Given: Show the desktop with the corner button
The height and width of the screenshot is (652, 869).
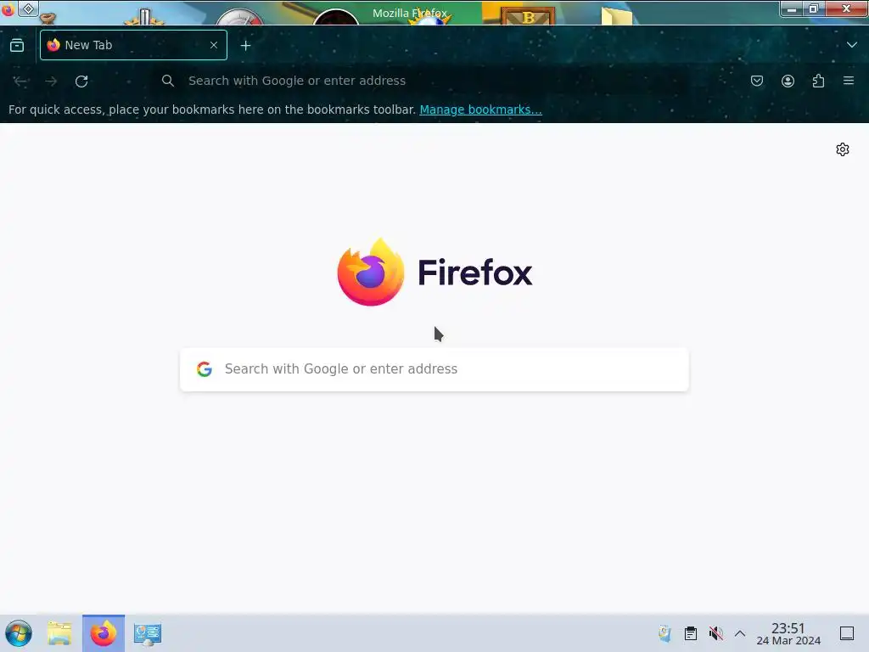Looking at the screenshot, I should coord(847,633).
